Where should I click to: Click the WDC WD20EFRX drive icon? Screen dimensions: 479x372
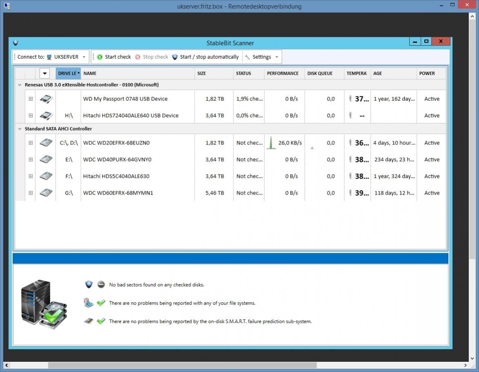point(46,143)
